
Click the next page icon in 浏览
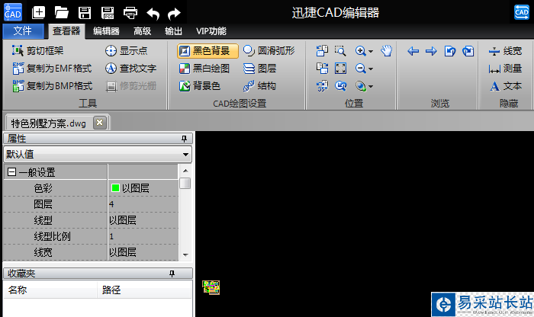[468, 51]
